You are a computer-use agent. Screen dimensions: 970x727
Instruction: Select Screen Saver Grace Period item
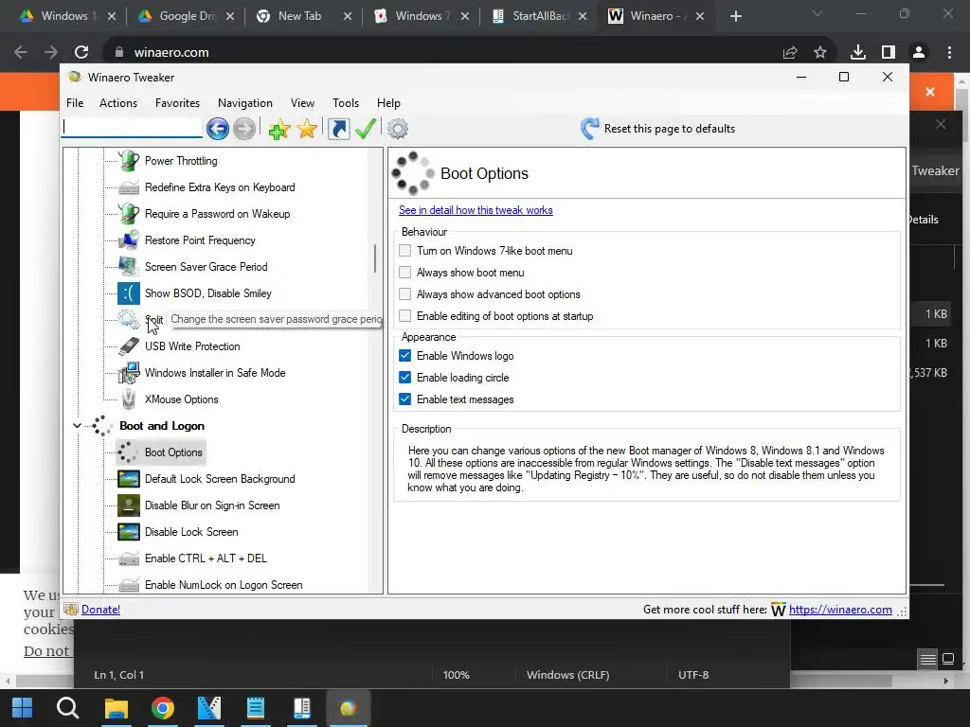coord(206,267)
